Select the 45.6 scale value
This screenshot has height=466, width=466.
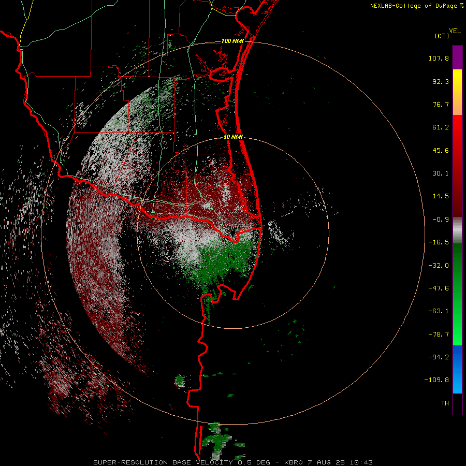click(x=441, y=150)
